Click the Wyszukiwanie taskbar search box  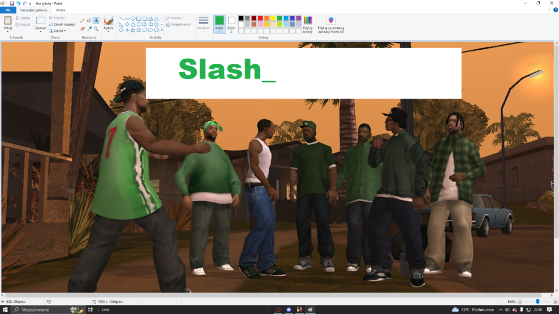pos(48,310)
